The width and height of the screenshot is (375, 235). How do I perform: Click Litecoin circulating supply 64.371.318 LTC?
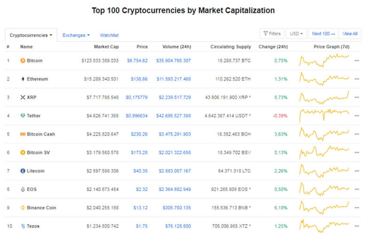coord(234,171)
